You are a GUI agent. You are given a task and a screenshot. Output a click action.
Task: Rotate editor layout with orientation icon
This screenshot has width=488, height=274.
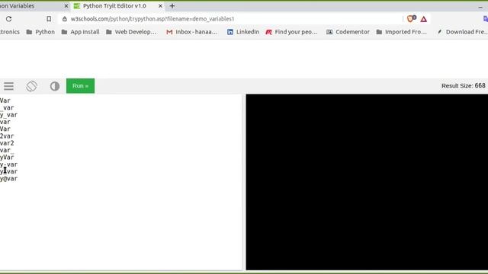[x=31, y=86]
